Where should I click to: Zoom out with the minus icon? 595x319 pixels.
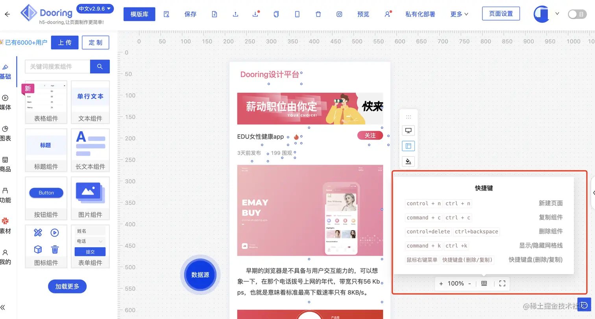coord(469,284)
